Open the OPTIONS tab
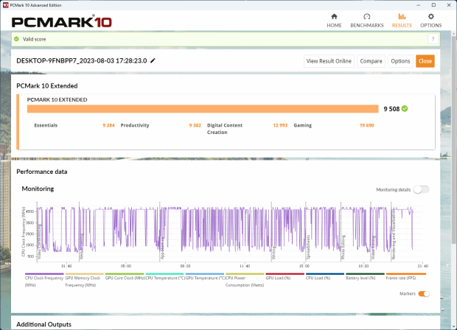The height and width of the screenshot is (330, 457). coord(430,21)
